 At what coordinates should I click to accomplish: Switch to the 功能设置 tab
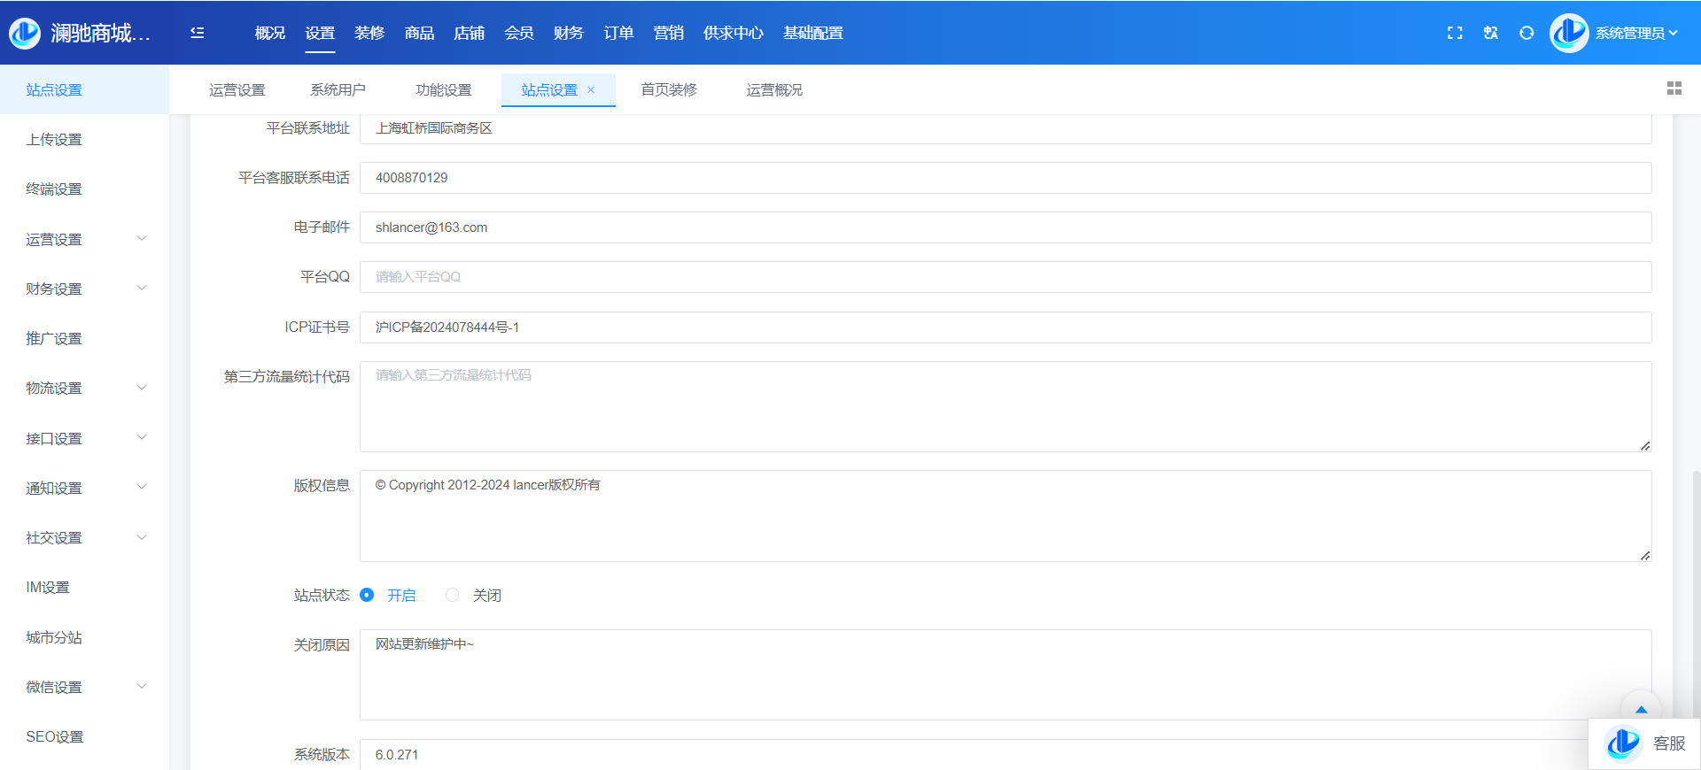[443, 90]
